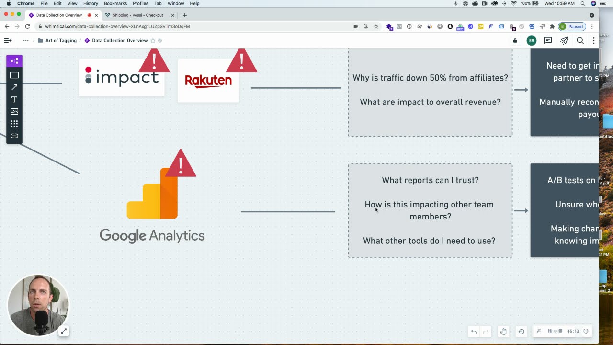613x345 pixels.
Task: Open the lock sharing permissions button
Action: click(515, 41)
